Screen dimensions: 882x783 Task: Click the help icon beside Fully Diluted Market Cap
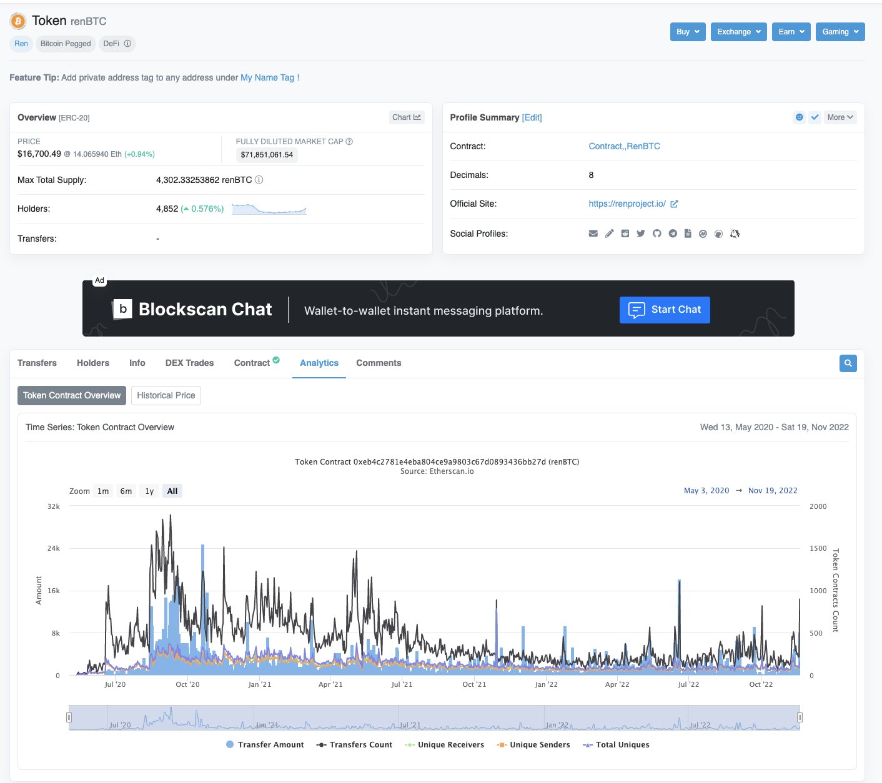tap(349, 142)
